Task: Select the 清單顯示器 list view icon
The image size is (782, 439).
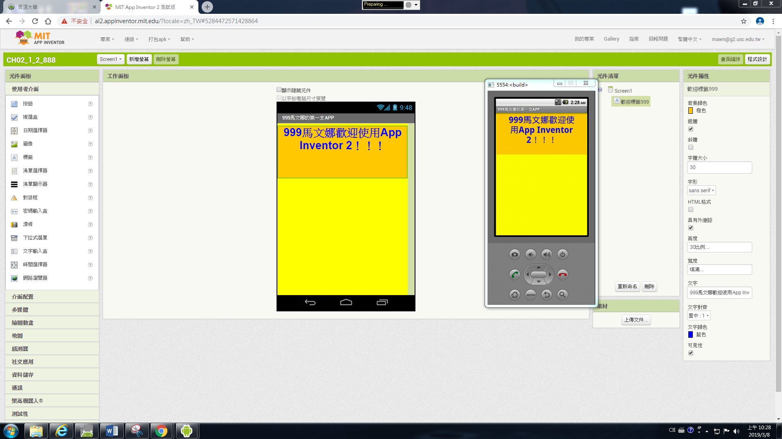Action: coord(14,185)
